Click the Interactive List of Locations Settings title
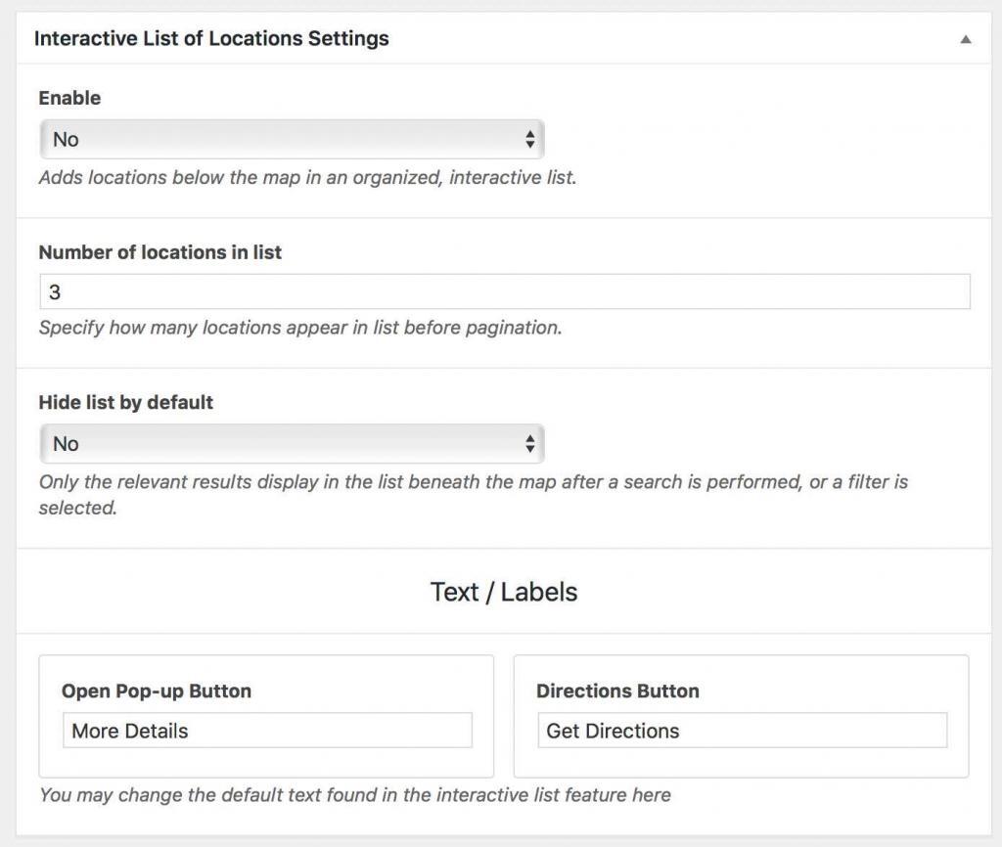 click(211, 39)
